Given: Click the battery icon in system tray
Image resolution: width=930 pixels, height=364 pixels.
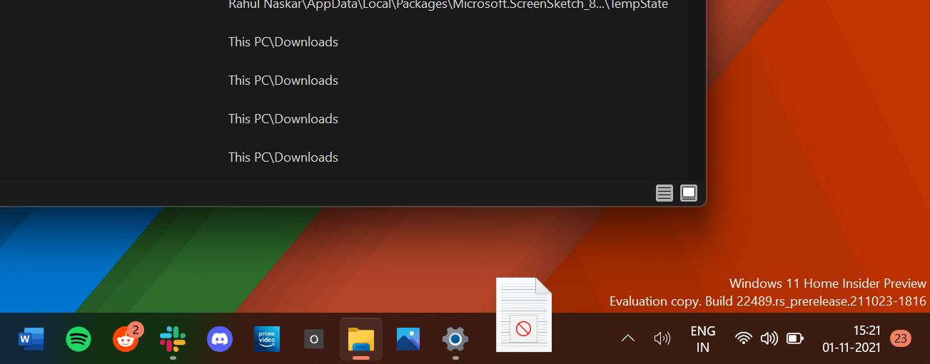Looking at the screenshot, I should [x=794, y=338].
